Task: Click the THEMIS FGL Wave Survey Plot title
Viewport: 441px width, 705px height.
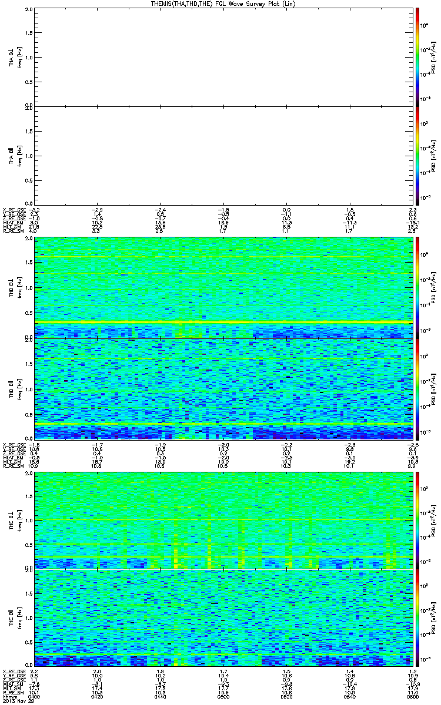Action: pos(224,4)
